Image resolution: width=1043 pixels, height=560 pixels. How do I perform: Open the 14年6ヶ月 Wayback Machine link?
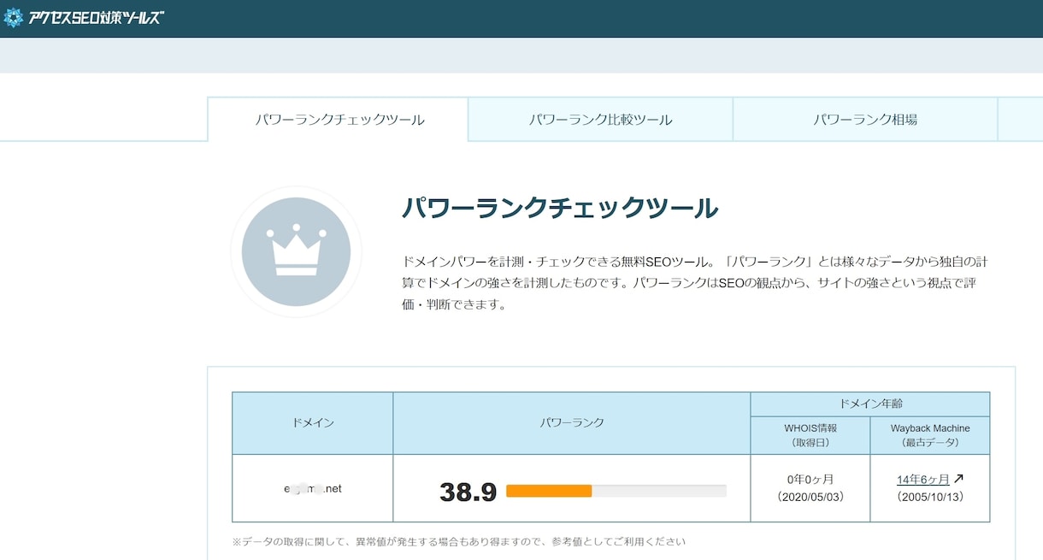click(x=923, y=480)
